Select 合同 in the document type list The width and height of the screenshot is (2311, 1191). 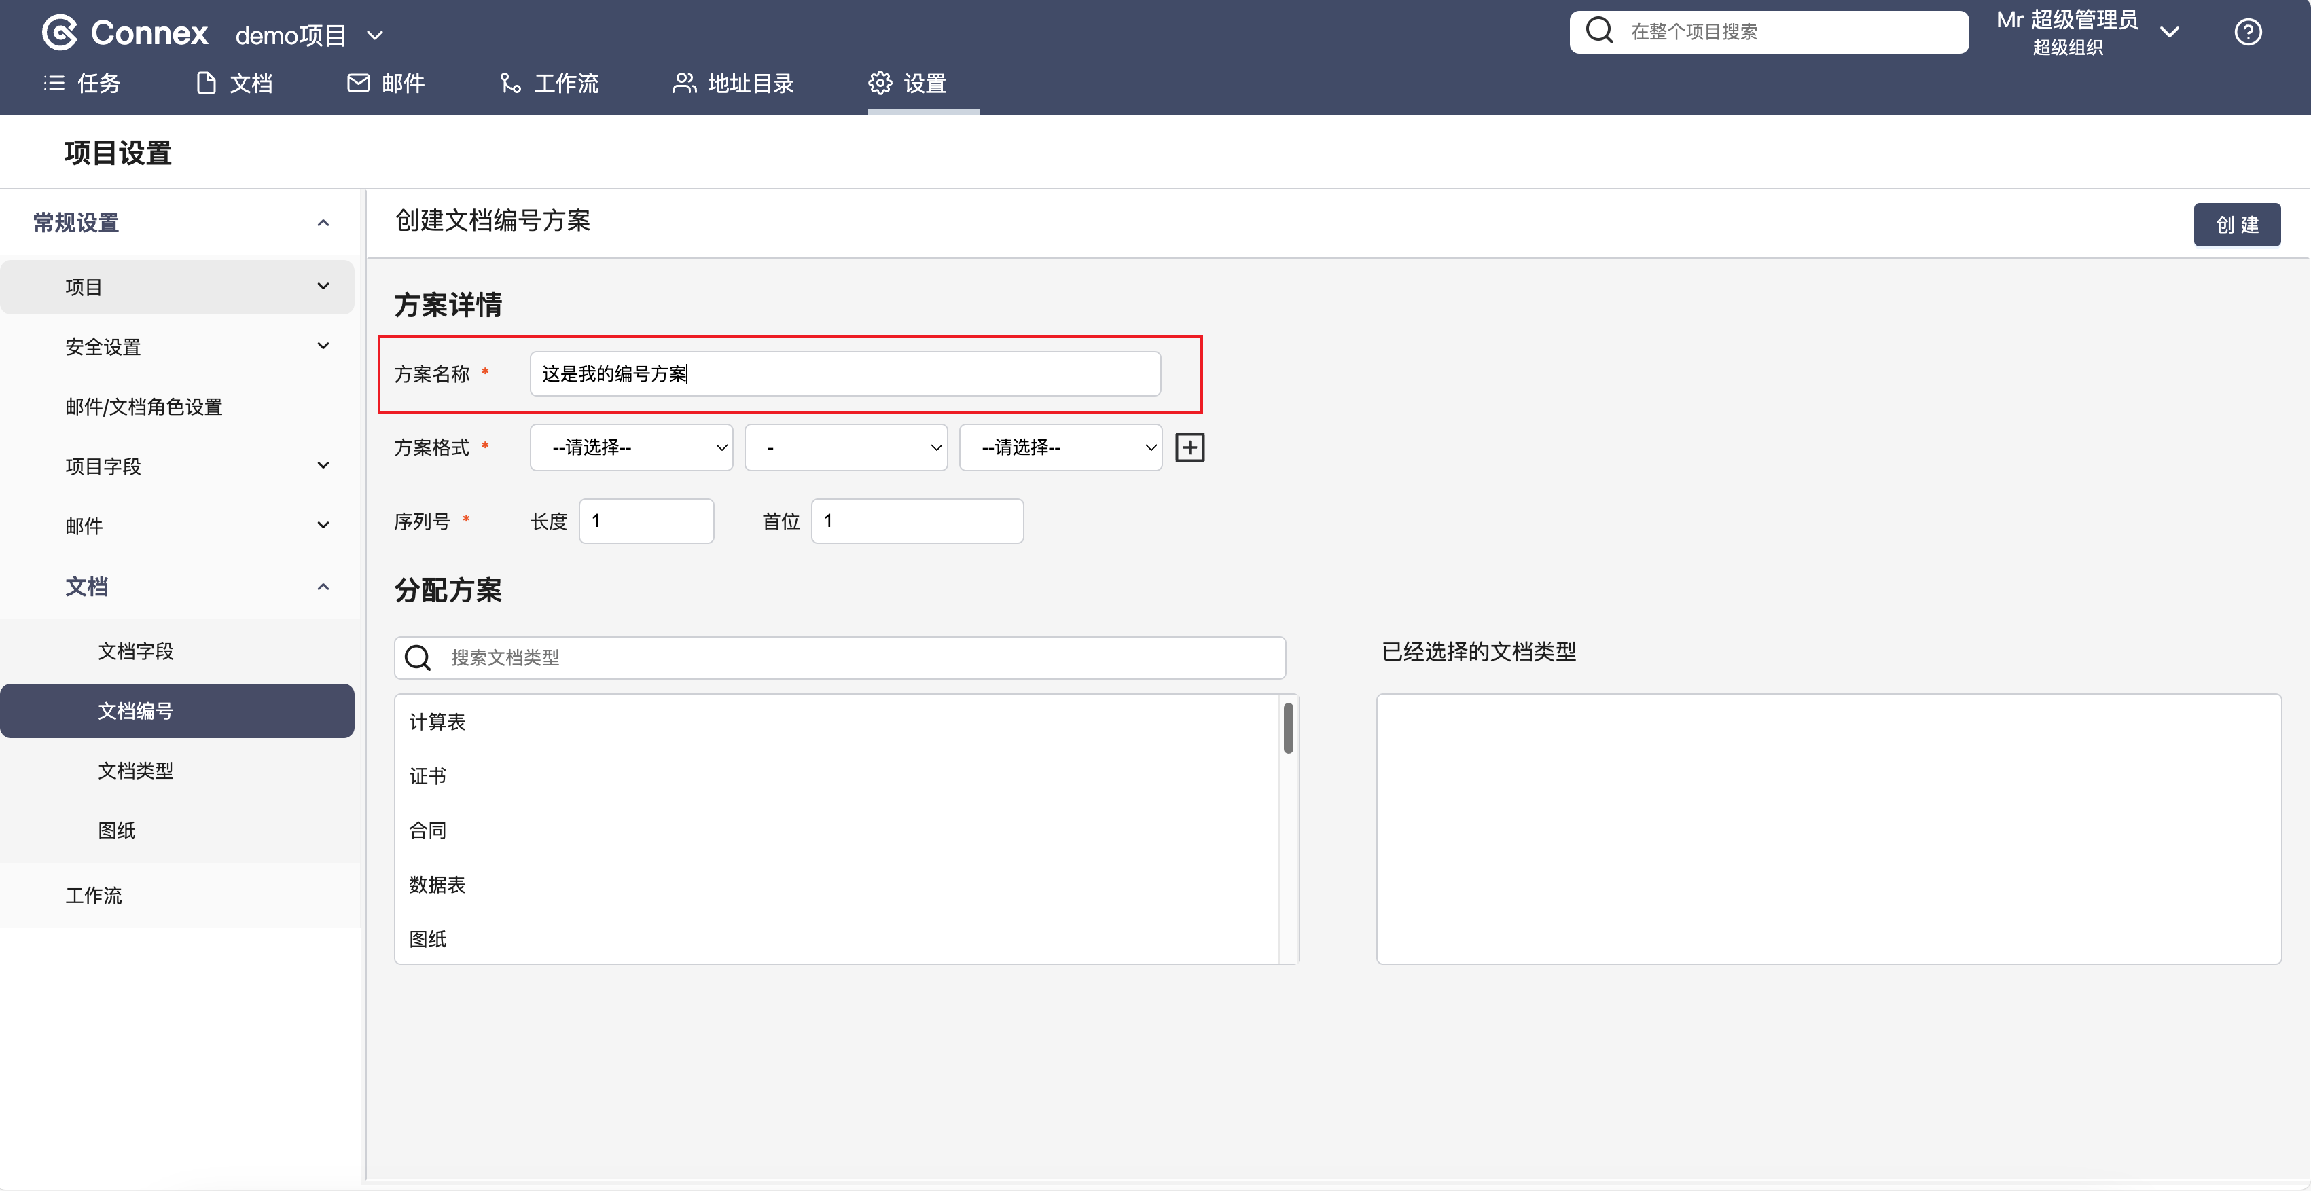pos(428,830)
